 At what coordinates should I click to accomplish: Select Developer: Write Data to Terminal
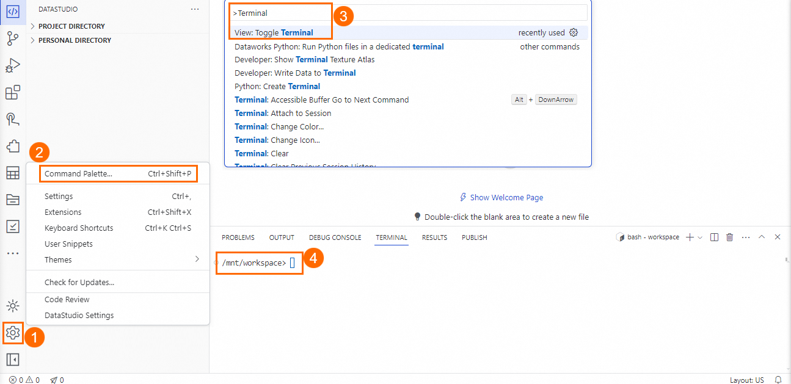(408, 73)
